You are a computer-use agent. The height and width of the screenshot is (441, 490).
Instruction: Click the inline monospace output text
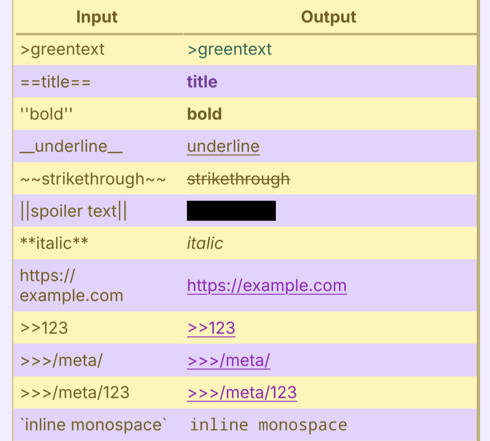pos(269,425)
